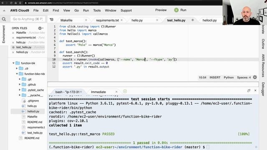The image size is (267, 150).
Task: Add a new terminal tab with plus icon
Action: 125,91
